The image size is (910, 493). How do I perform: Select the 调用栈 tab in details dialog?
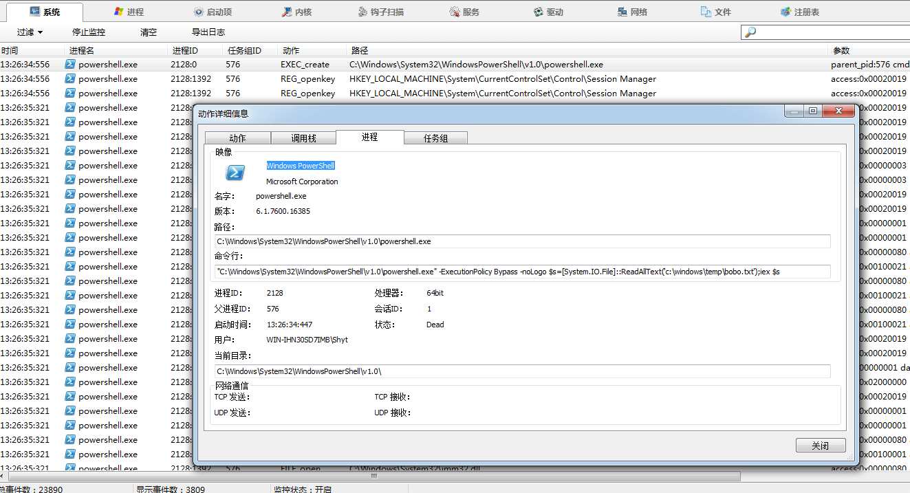coord(303,138)
